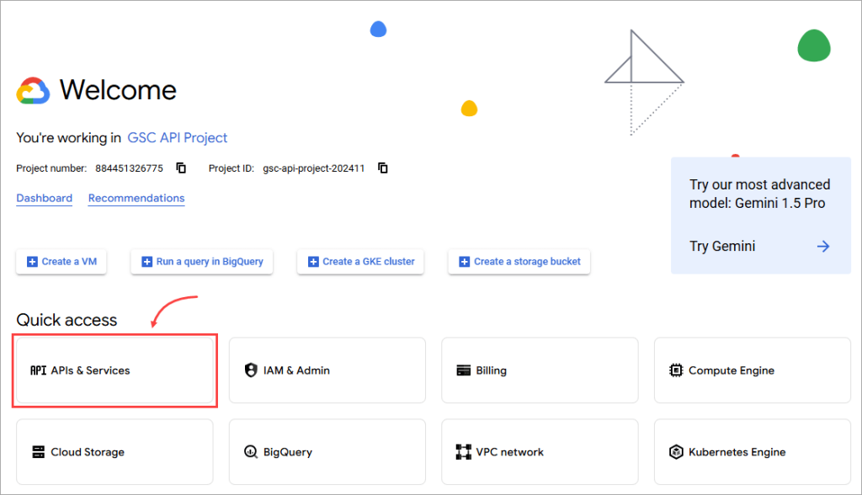Click the Kubernetes Engine hexagon icon
This screenshot has width=862, height=495.
pyautogui.click(x=676, y=452)
